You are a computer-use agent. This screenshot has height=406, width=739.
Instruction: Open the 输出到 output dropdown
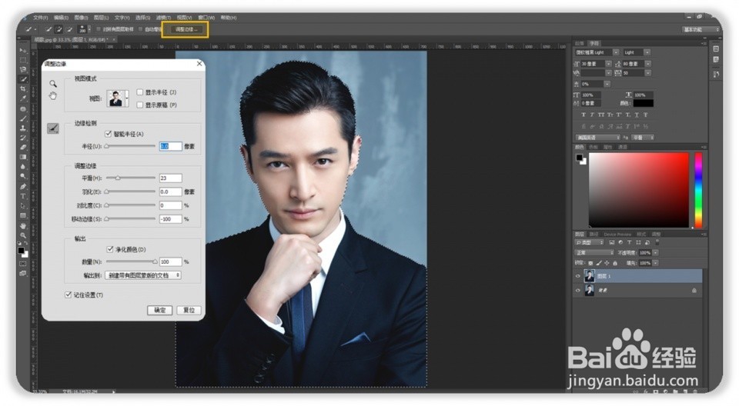[x=143, y=275]
